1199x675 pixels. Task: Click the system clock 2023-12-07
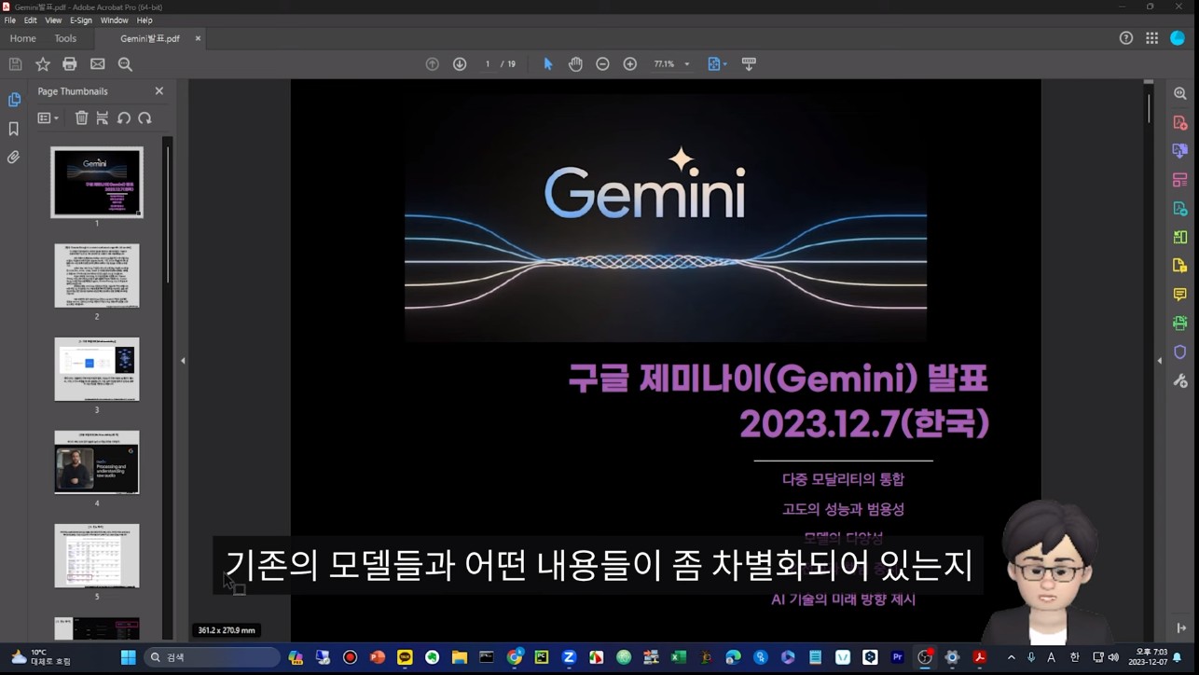[1147, 657]
